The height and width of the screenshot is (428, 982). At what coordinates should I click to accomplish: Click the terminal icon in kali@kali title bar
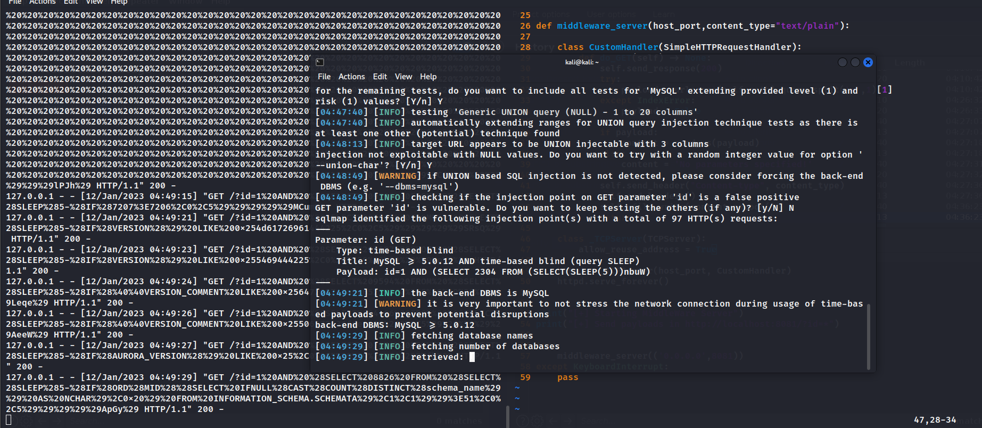[x=320, y=62]
